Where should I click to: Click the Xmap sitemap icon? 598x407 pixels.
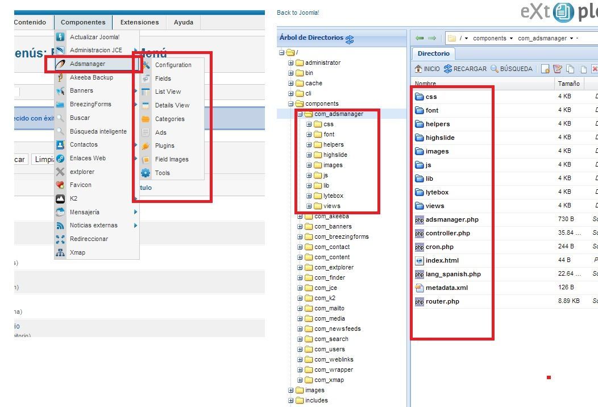(x=60, y=252)
